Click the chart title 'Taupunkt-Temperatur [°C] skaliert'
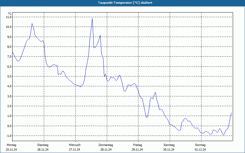 pos(125,3)
